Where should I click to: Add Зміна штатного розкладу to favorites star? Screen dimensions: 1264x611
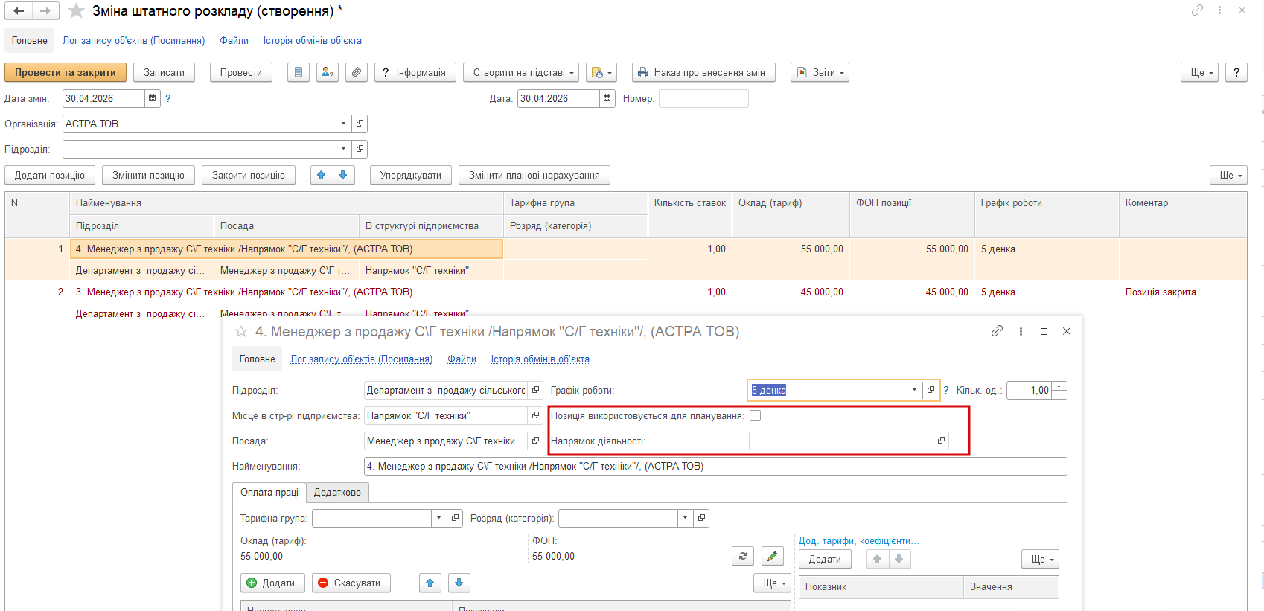coord(76,11)
